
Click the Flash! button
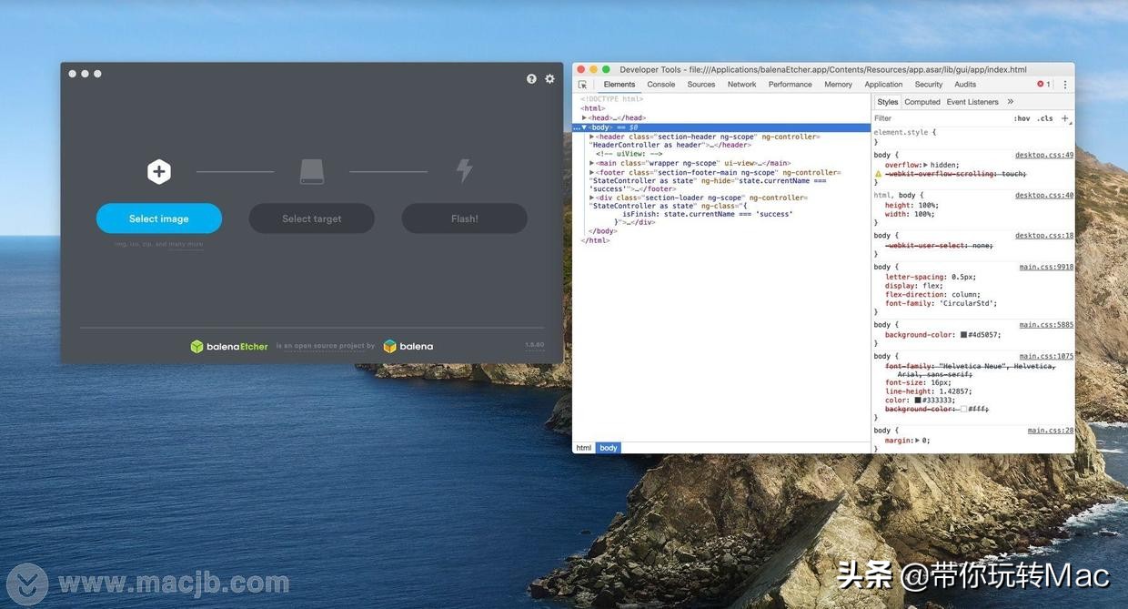click(465, 218)
